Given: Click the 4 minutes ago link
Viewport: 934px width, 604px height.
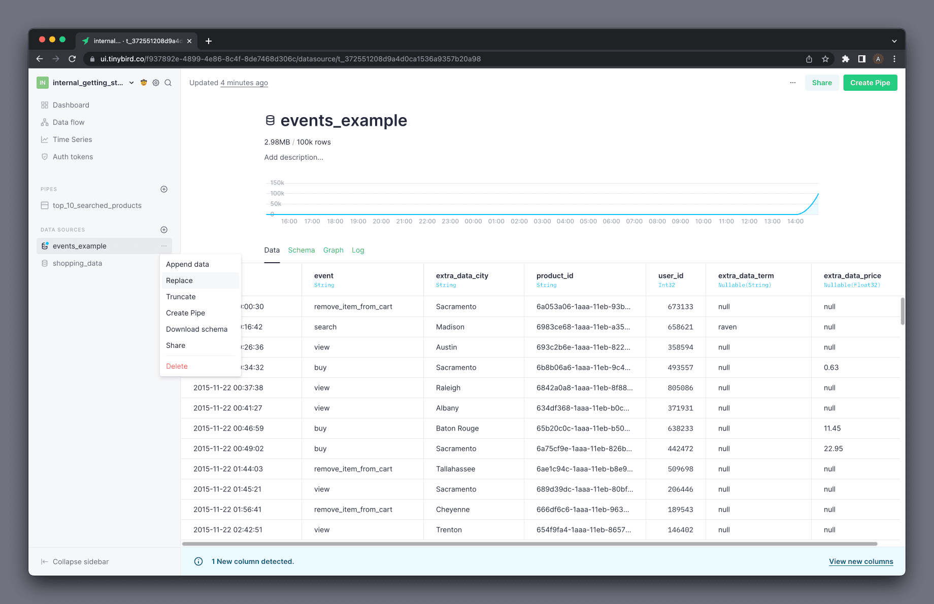Looking at the screenshot, I should [x=244, y=83].
